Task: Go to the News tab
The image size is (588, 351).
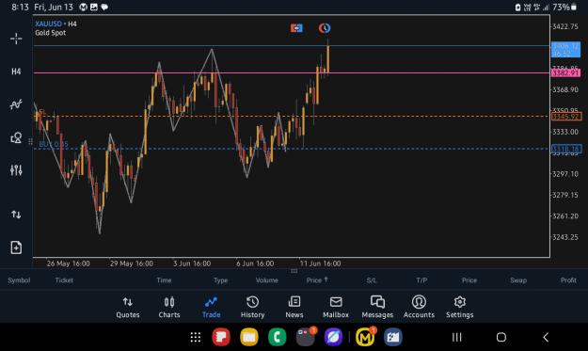Action: click(x=294, y=308)
